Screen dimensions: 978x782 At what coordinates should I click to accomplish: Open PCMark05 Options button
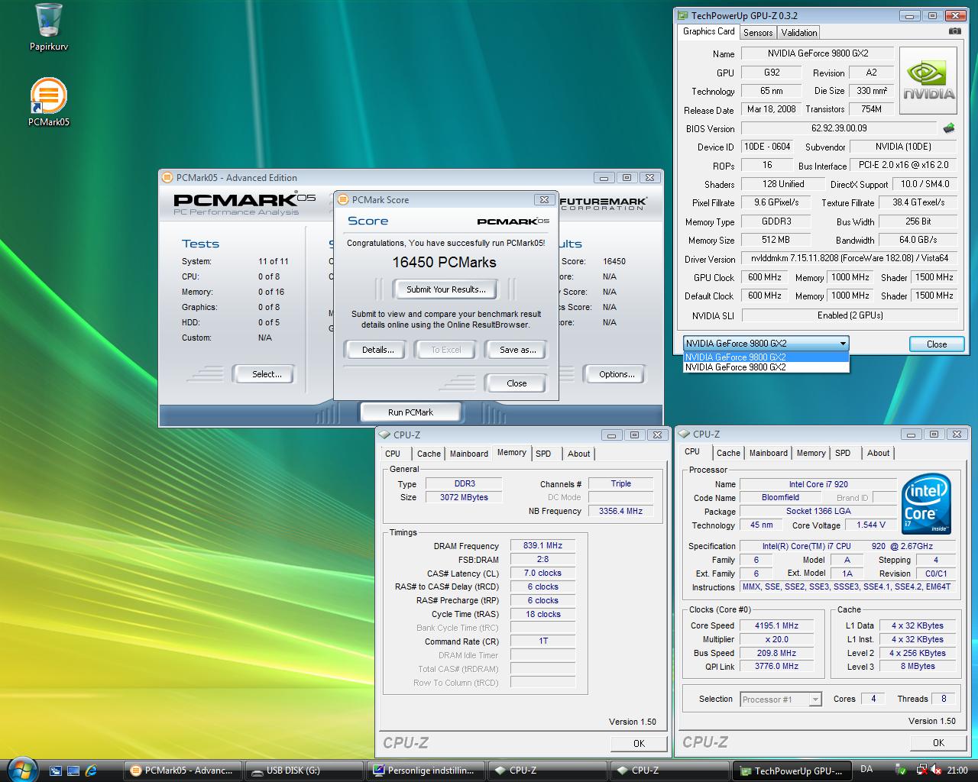coord(617,374)
